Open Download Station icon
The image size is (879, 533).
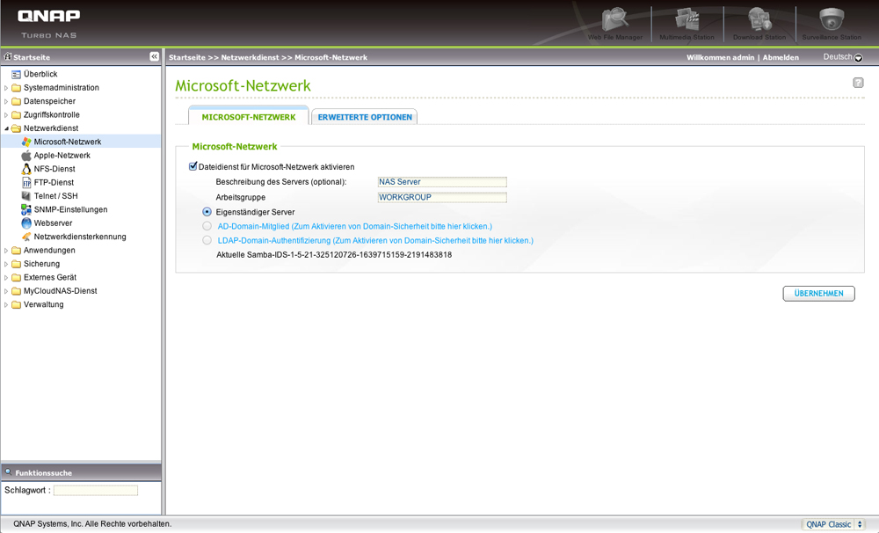[x=759, y=19]
